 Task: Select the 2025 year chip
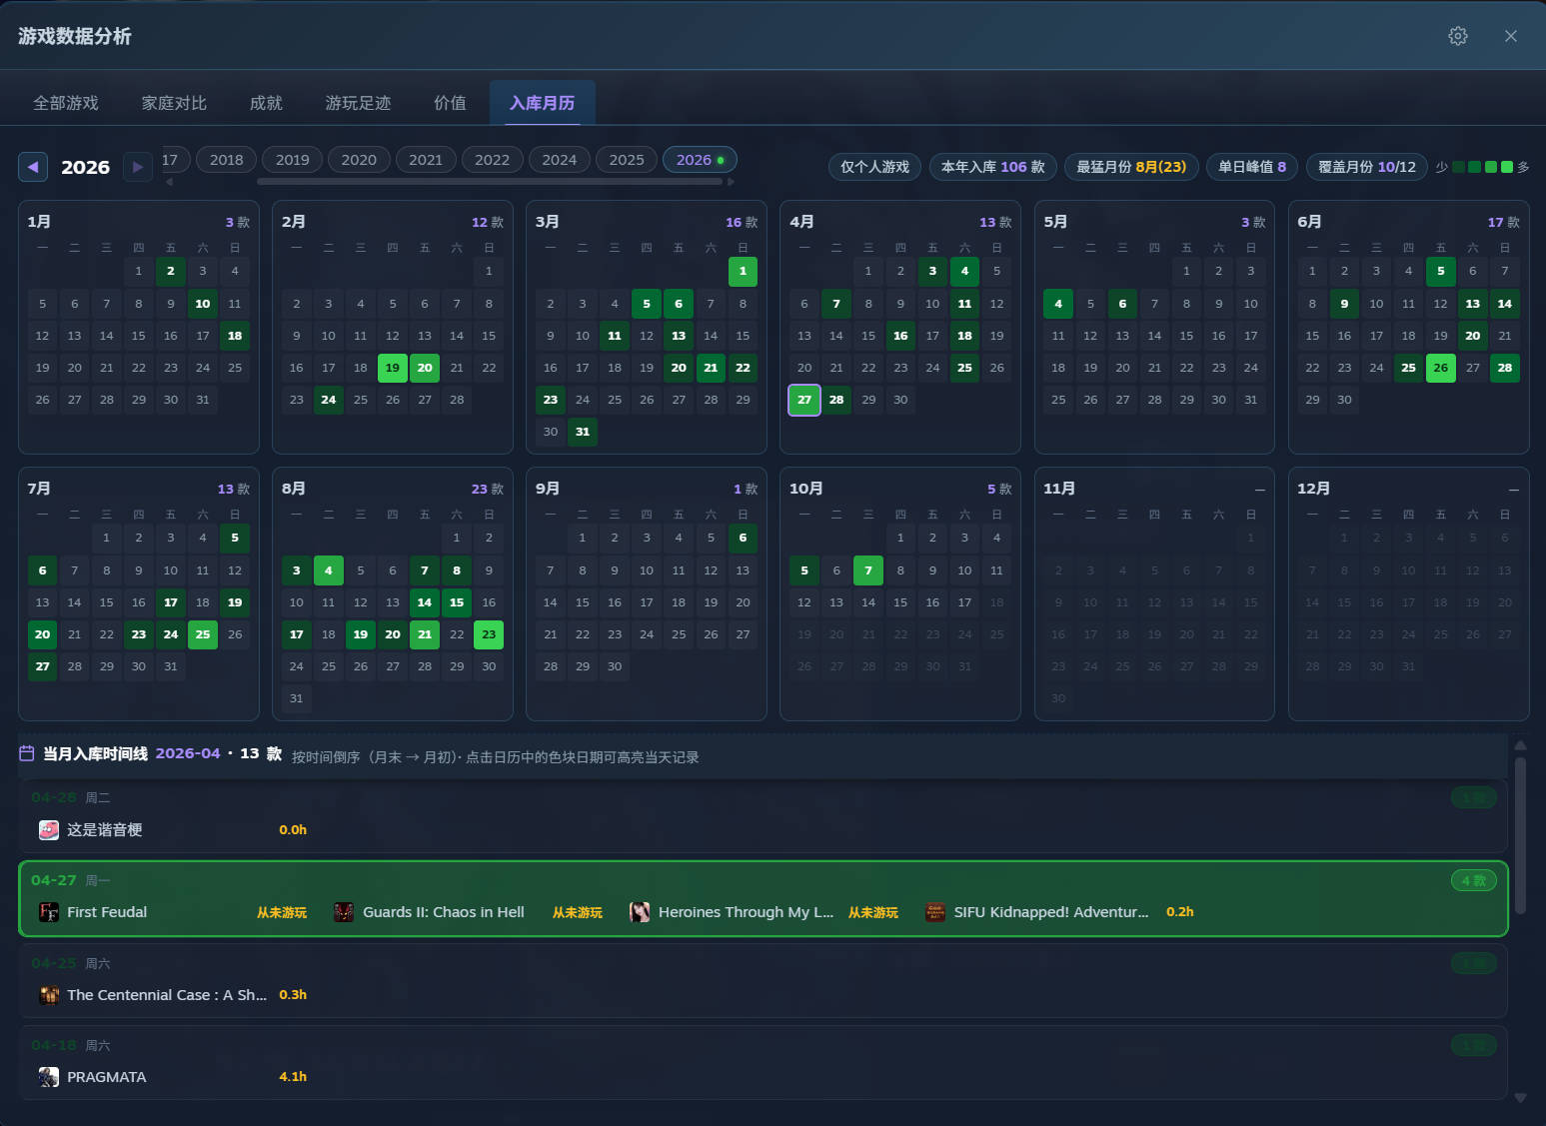click(x=627, y=160)
